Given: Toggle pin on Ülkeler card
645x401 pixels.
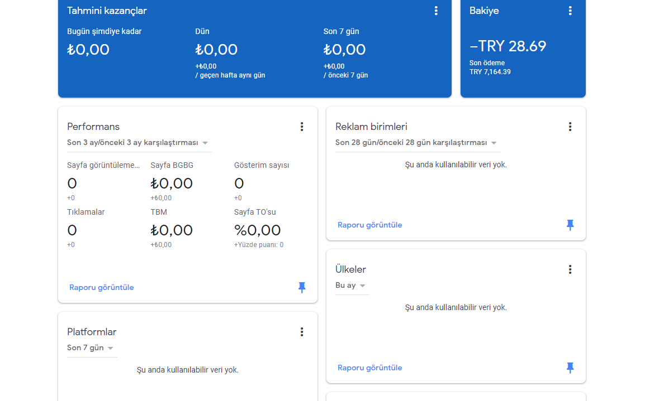Looking at the screenshot, I should pyautogui.click(x=570, y=368).
